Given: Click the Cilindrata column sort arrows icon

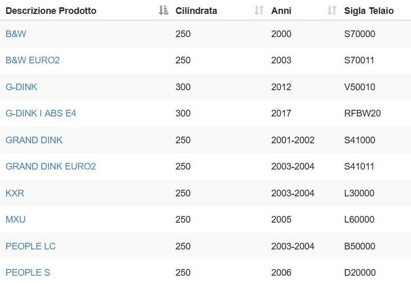Looking at the screenshot, I should [x=259, y=10].
